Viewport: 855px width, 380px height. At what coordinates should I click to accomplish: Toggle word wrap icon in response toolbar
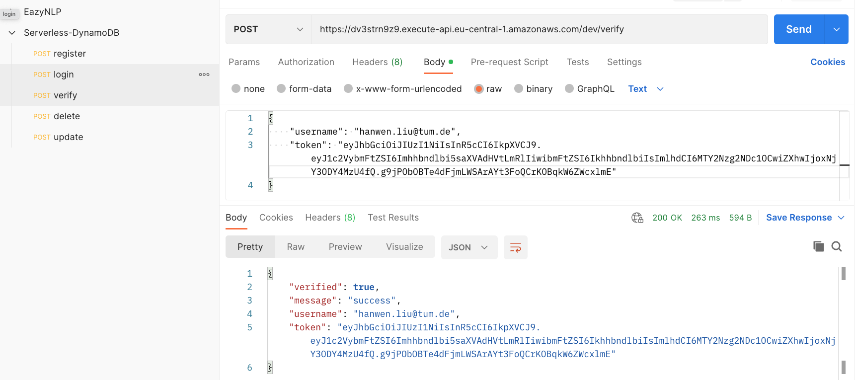coord(516,247)
